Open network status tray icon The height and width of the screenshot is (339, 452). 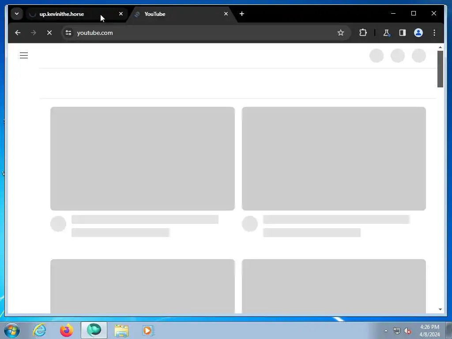[x=397, y=331]
